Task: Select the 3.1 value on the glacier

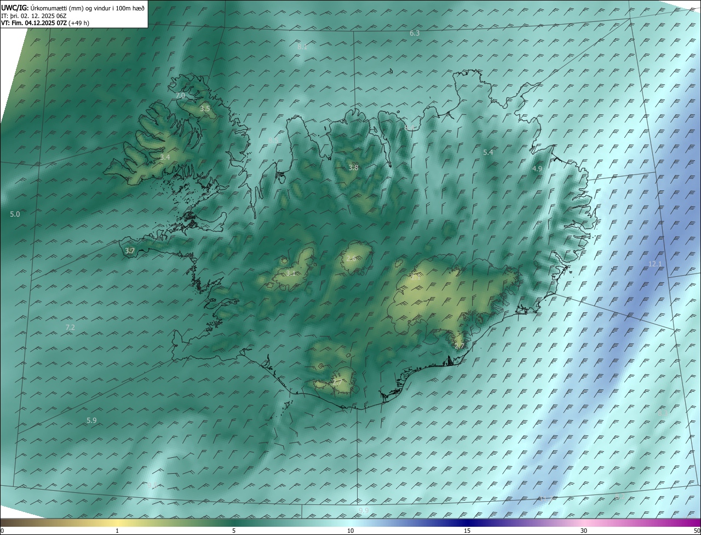Action: 291,273
